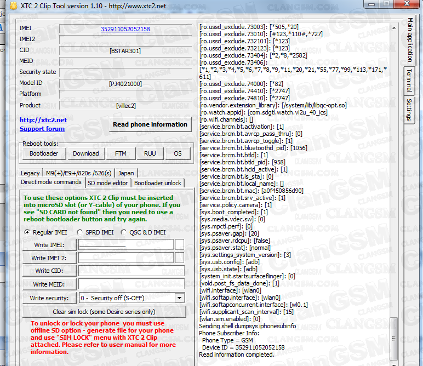This screenshot has width=423, height=366.
Task: Click the Write MEID: button
Action: 49,284
